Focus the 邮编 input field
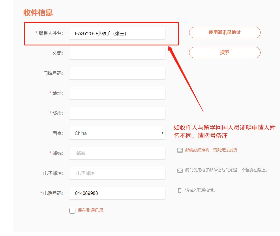 pos(117,153)
